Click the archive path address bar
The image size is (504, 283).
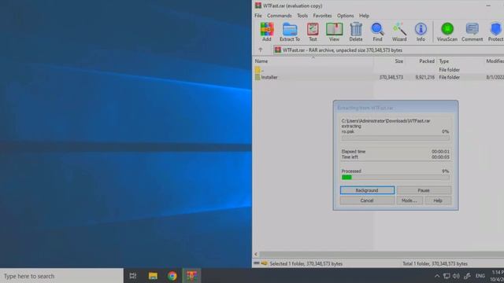coord(388,50)
